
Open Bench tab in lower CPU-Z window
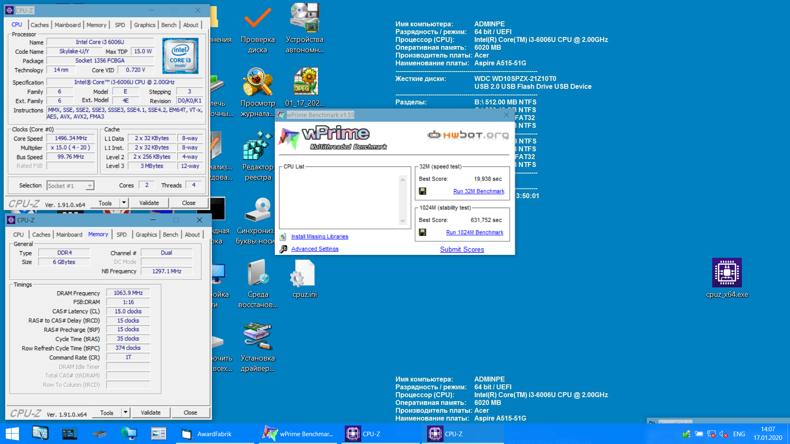click(x=170, y=235)
